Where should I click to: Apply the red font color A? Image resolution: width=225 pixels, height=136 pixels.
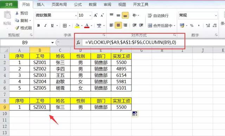[x=87, y=26]
